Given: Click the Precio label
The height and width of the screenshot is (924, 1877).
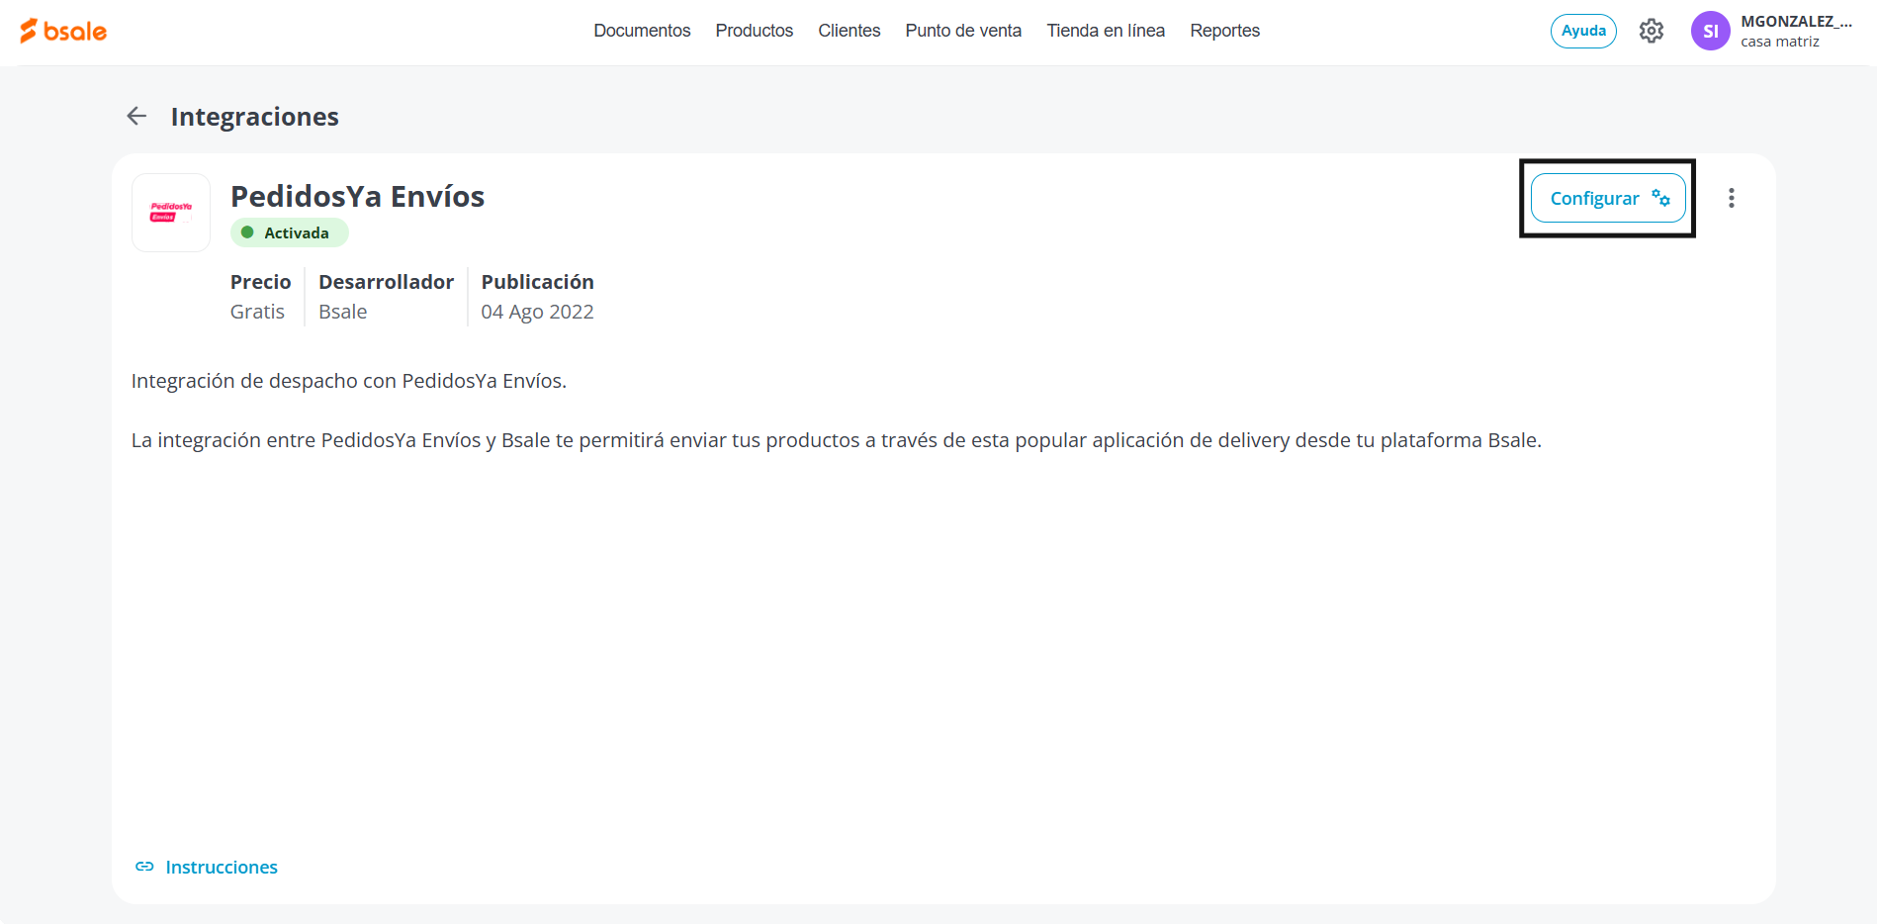Looking at the screenshot, I should tap(260, 282).
